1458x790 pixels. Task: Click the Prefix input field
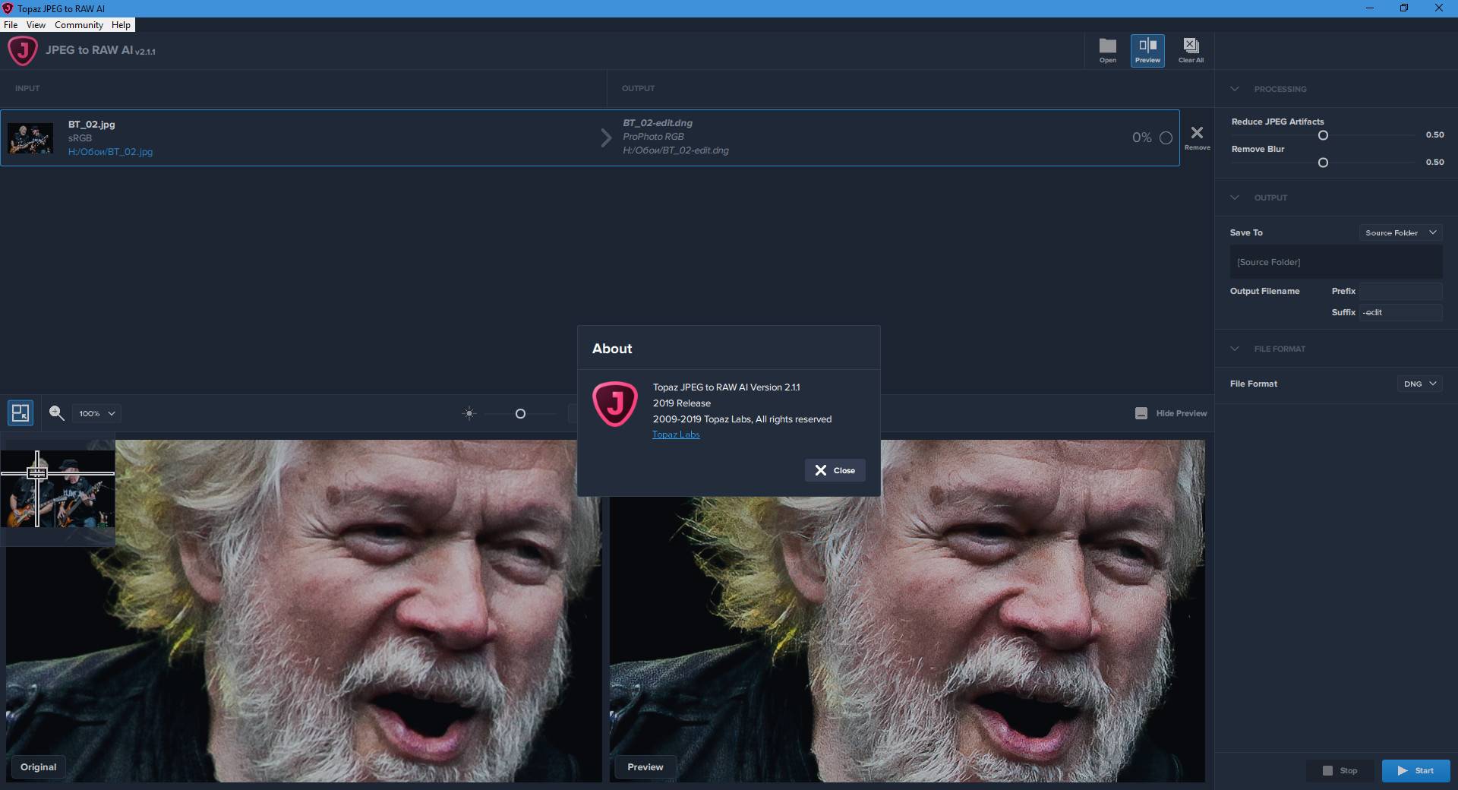(x=1400, y=291)
